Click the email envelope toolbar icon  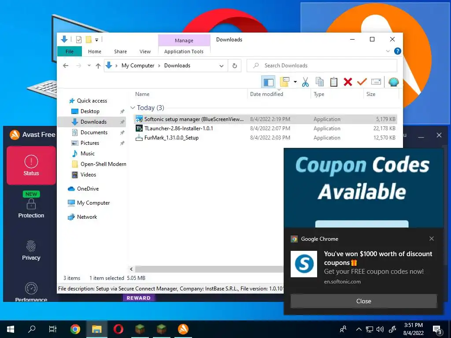376,82
